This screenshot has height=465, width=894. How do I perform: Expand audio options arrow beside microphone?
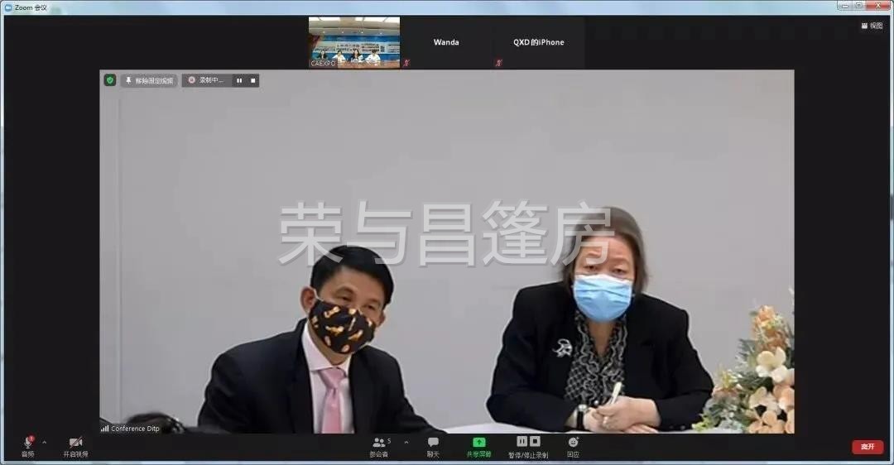[x=44, y=442]
